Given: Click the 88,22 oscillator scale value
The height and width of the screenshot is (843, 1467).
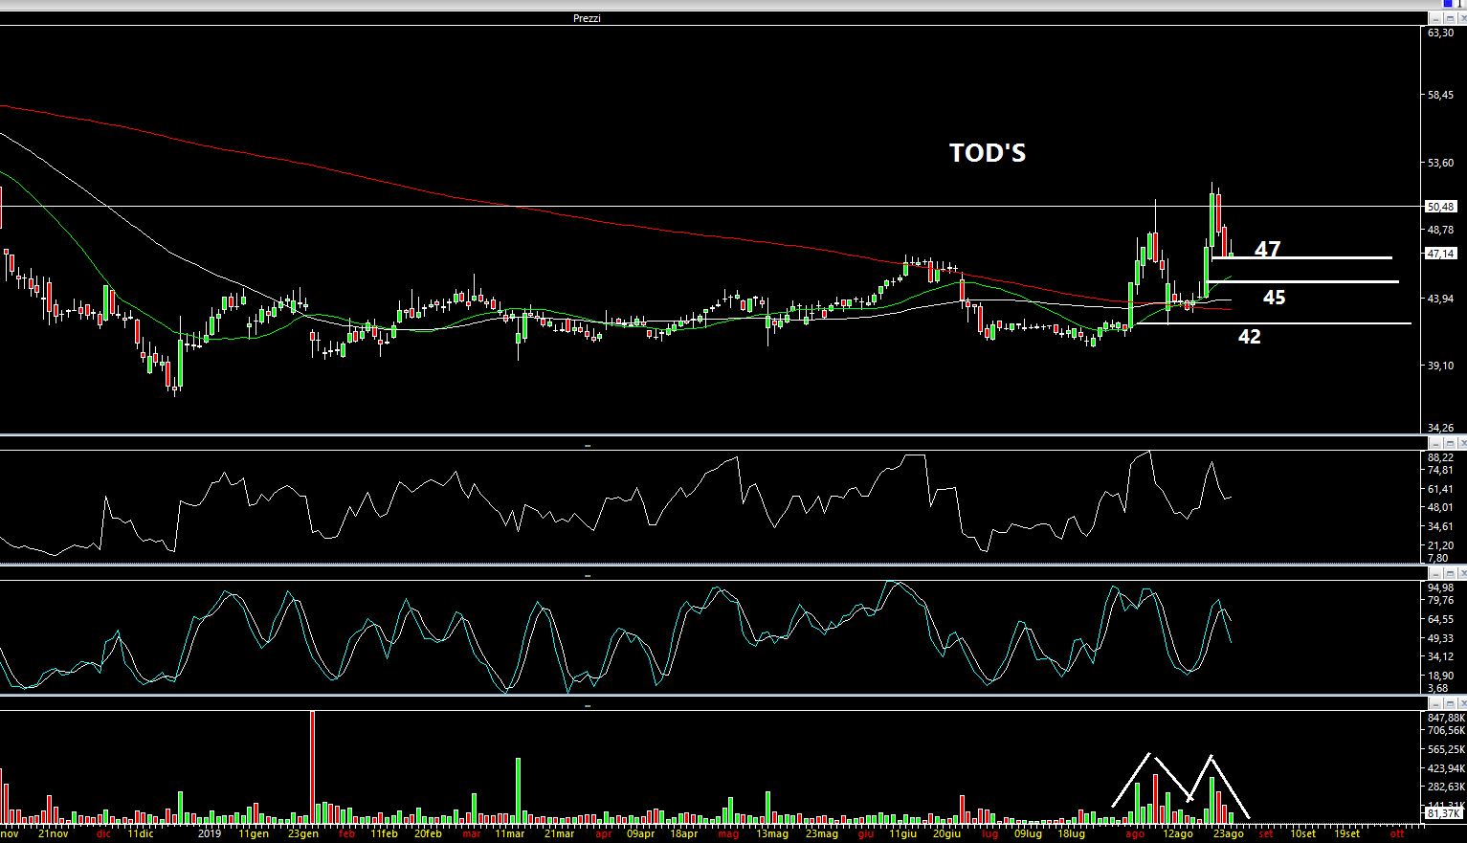Looking at the screenshot, I should pos(1440,457).
